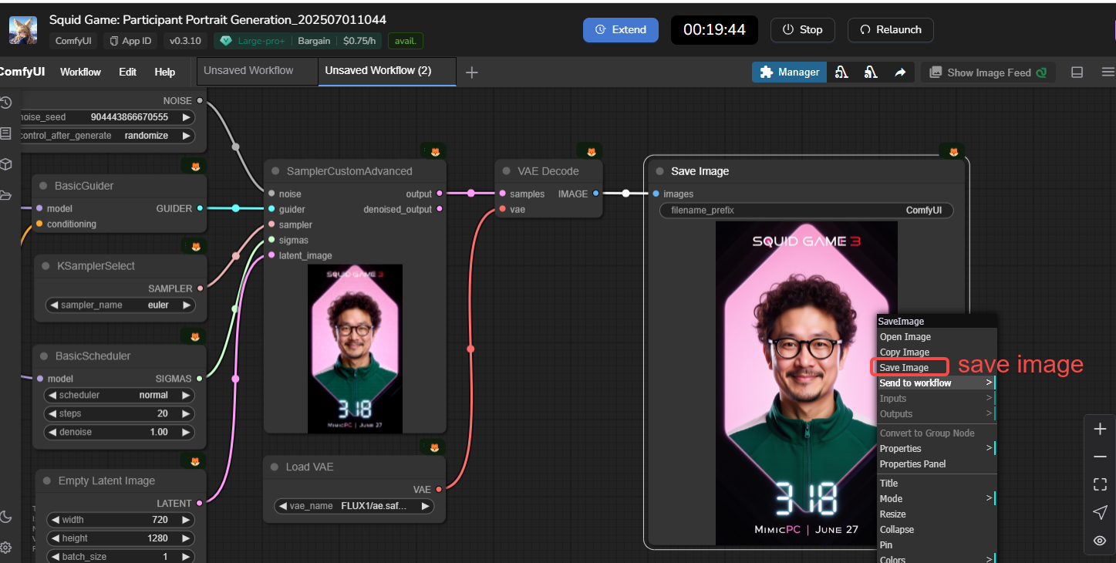Expand Properties submenu in context menu

coord(936,449)
